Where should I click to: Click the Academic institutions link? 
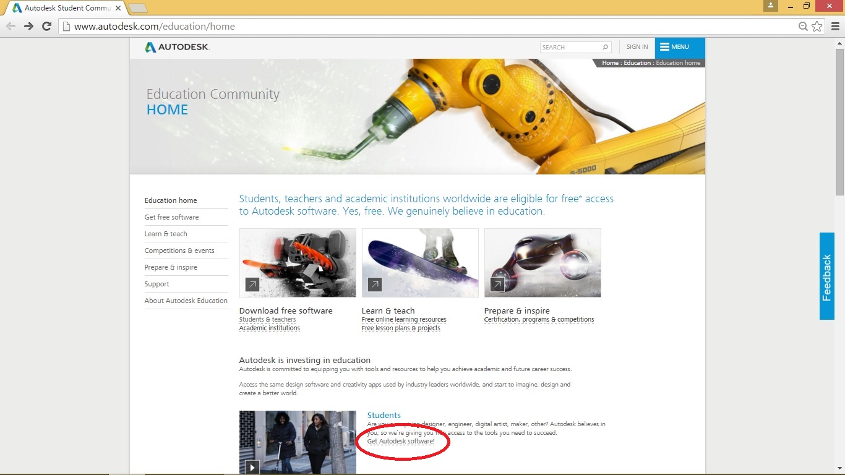coord(270,328)
